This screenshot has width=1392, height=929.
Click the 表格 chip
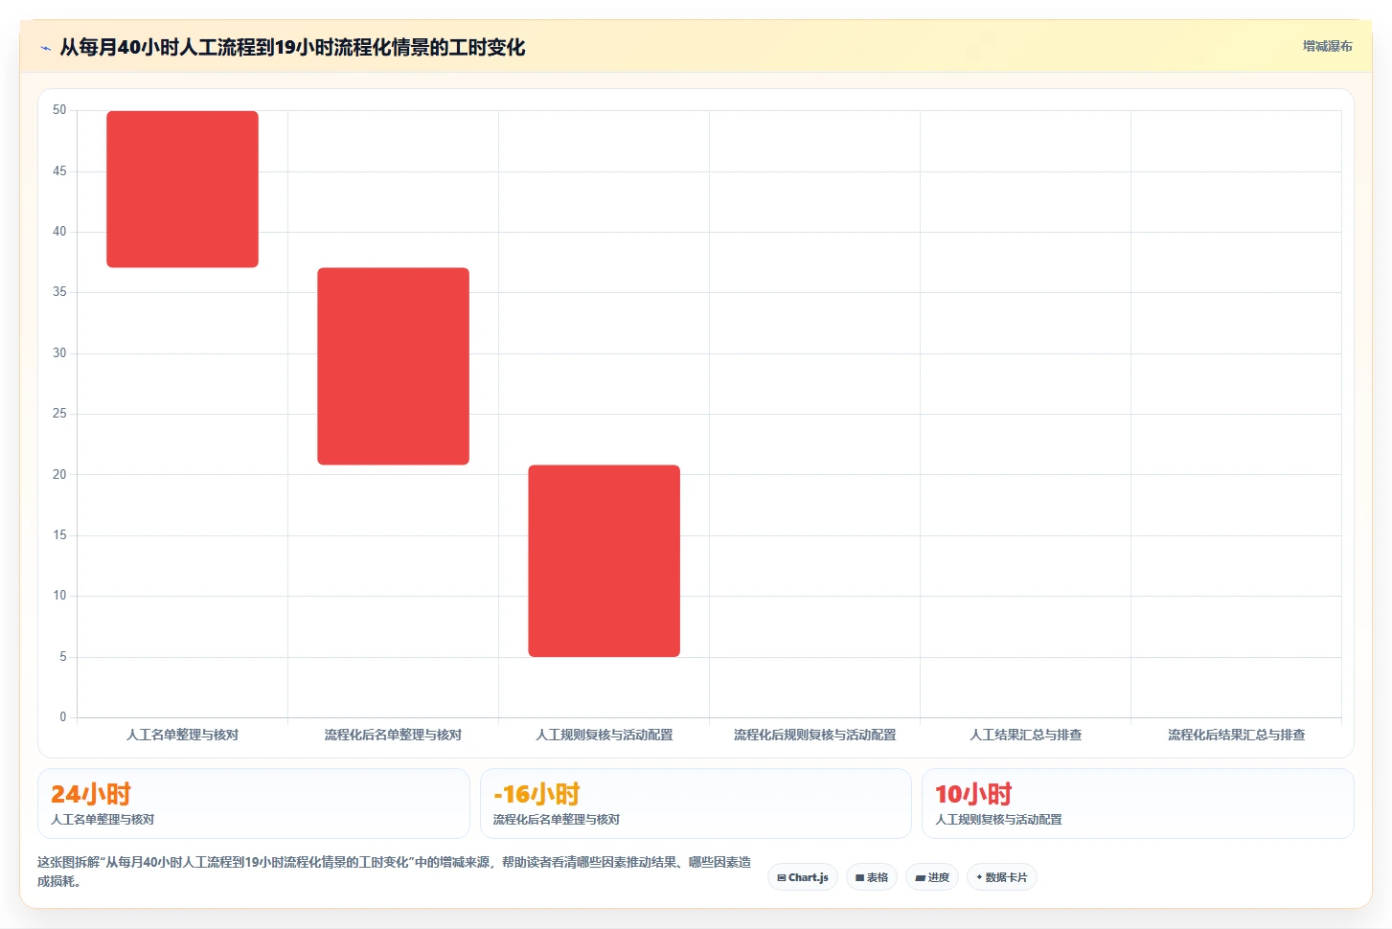point(872,877)
